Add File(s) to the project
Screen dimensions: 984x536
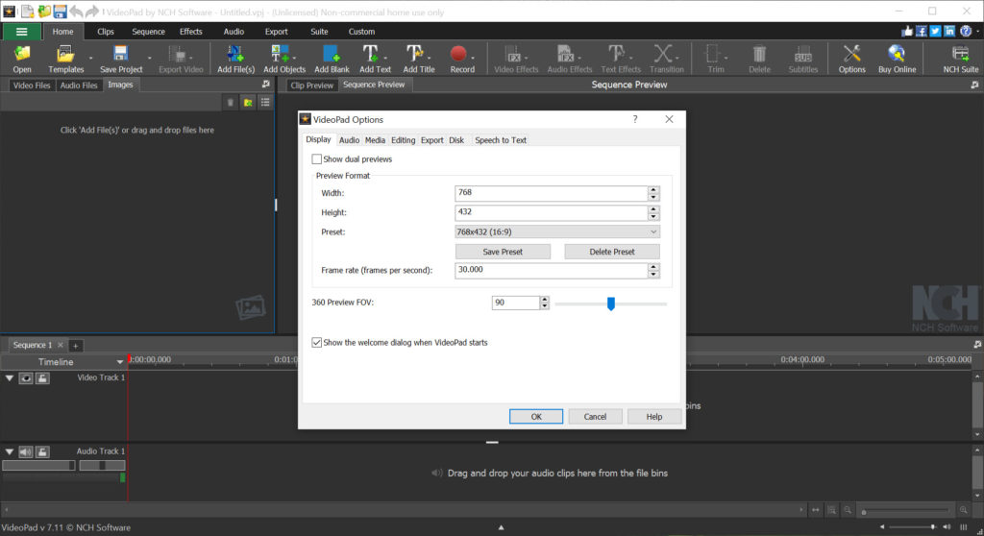[x=236, y=59]
